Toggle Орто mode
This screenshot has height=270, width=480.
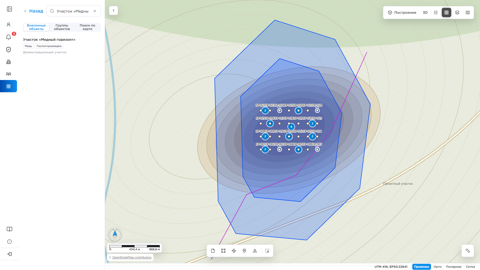coord(437,267)
